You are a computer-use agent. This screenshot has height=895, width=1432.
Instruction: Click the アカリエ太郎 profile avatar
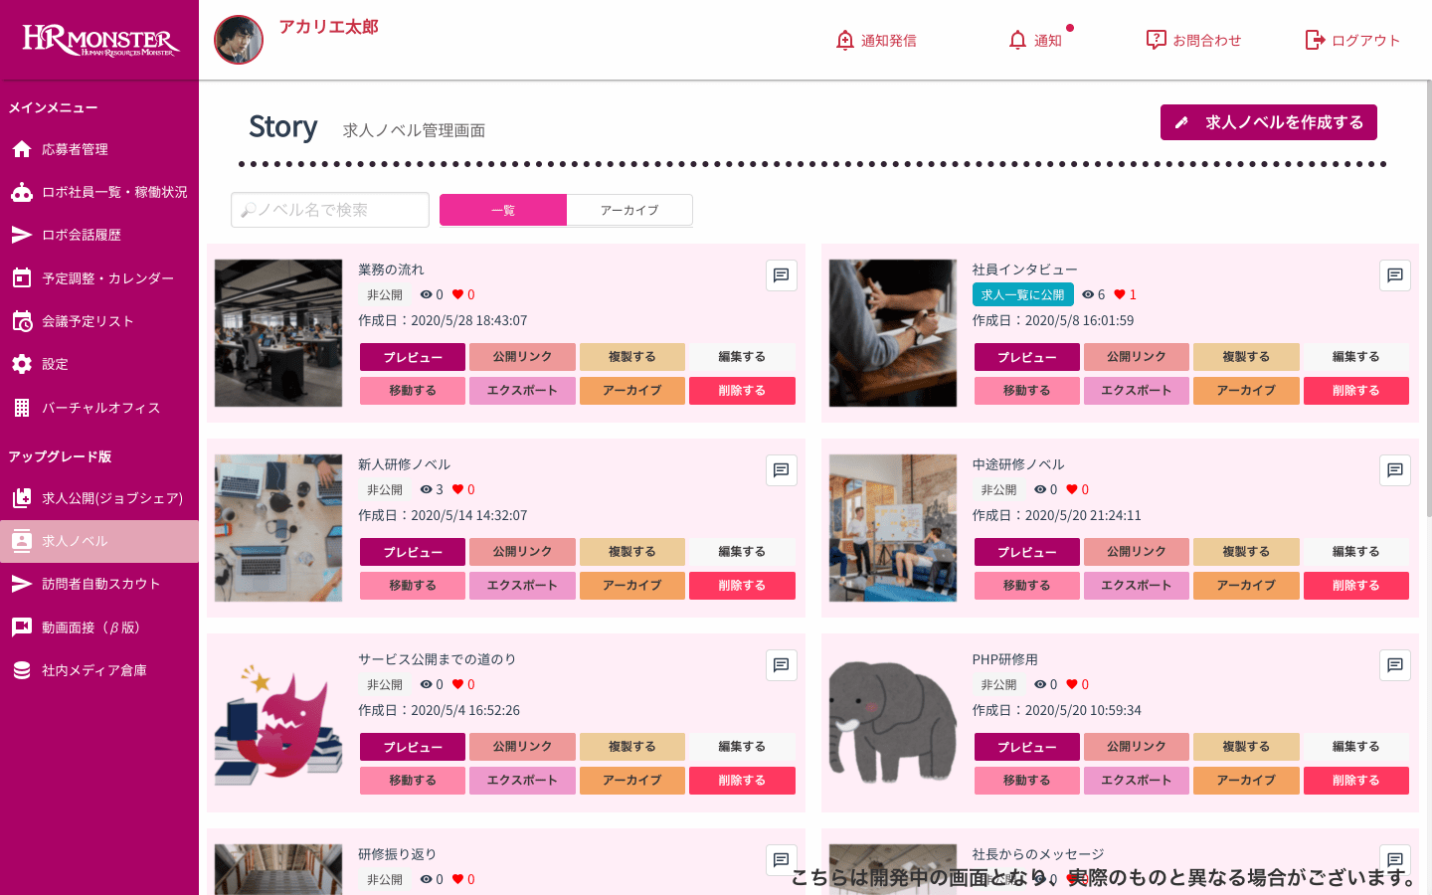(239, 40)
